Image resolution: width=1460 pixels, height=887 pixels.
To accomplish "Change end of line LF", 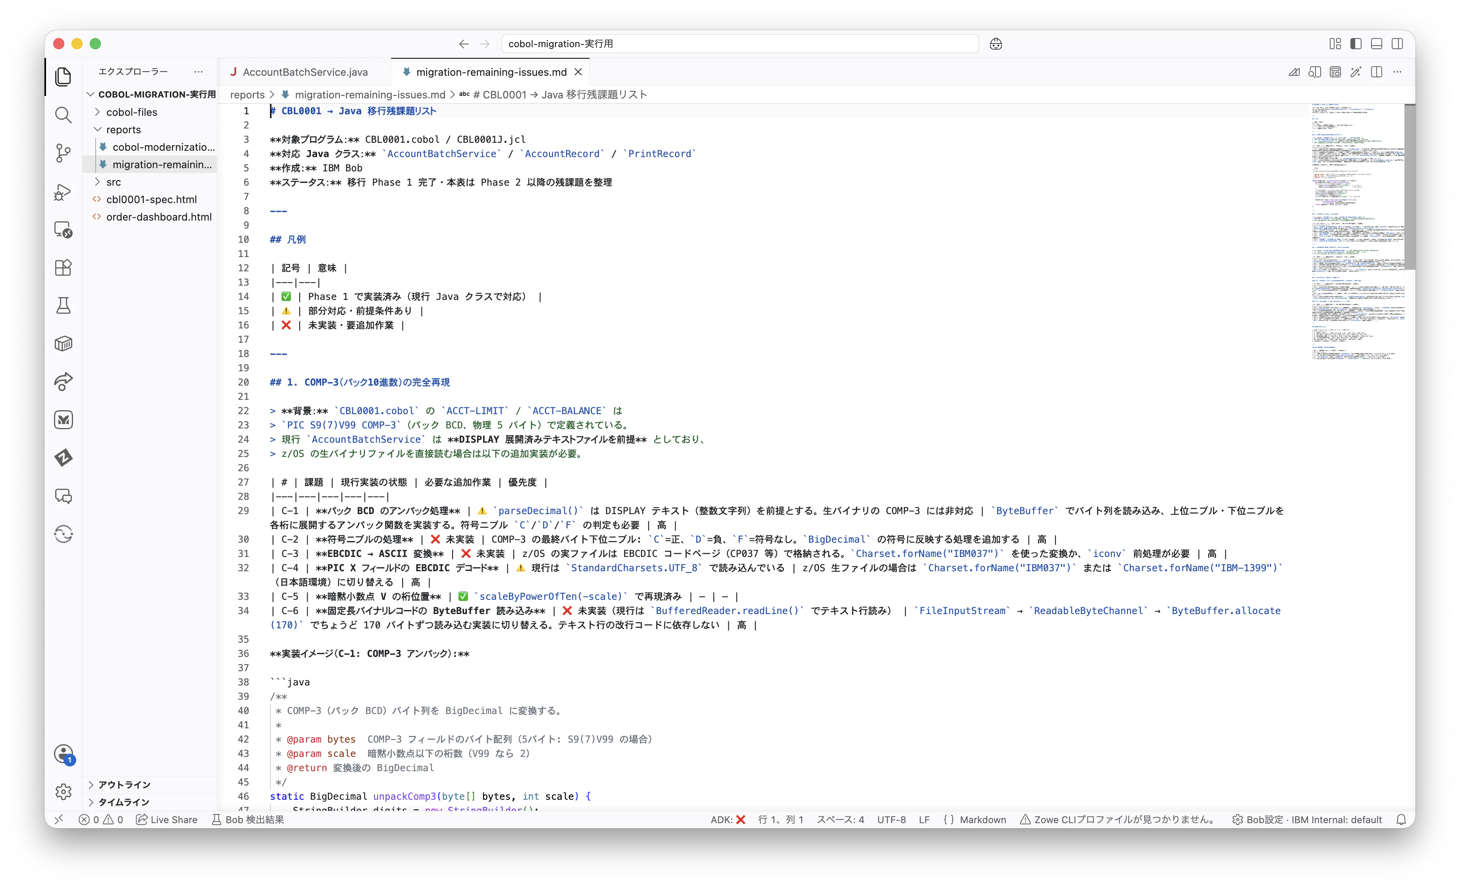I will point(924,820).
